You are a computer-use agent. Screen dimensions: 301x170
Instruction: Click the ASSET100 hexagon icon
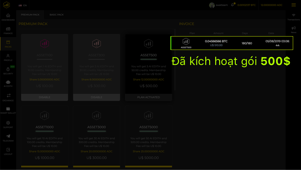coord(45,44)
